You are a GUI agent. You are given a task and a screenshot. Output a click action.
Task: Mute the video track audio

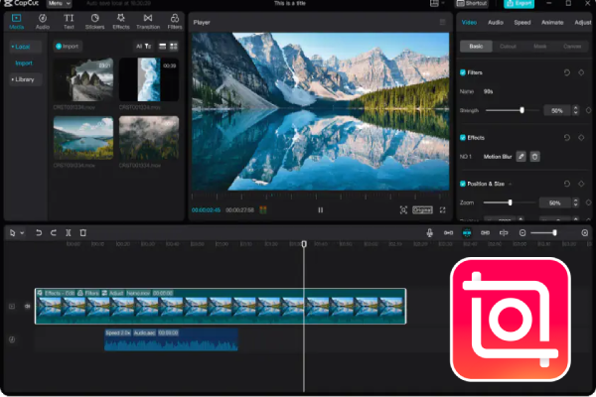28,306
